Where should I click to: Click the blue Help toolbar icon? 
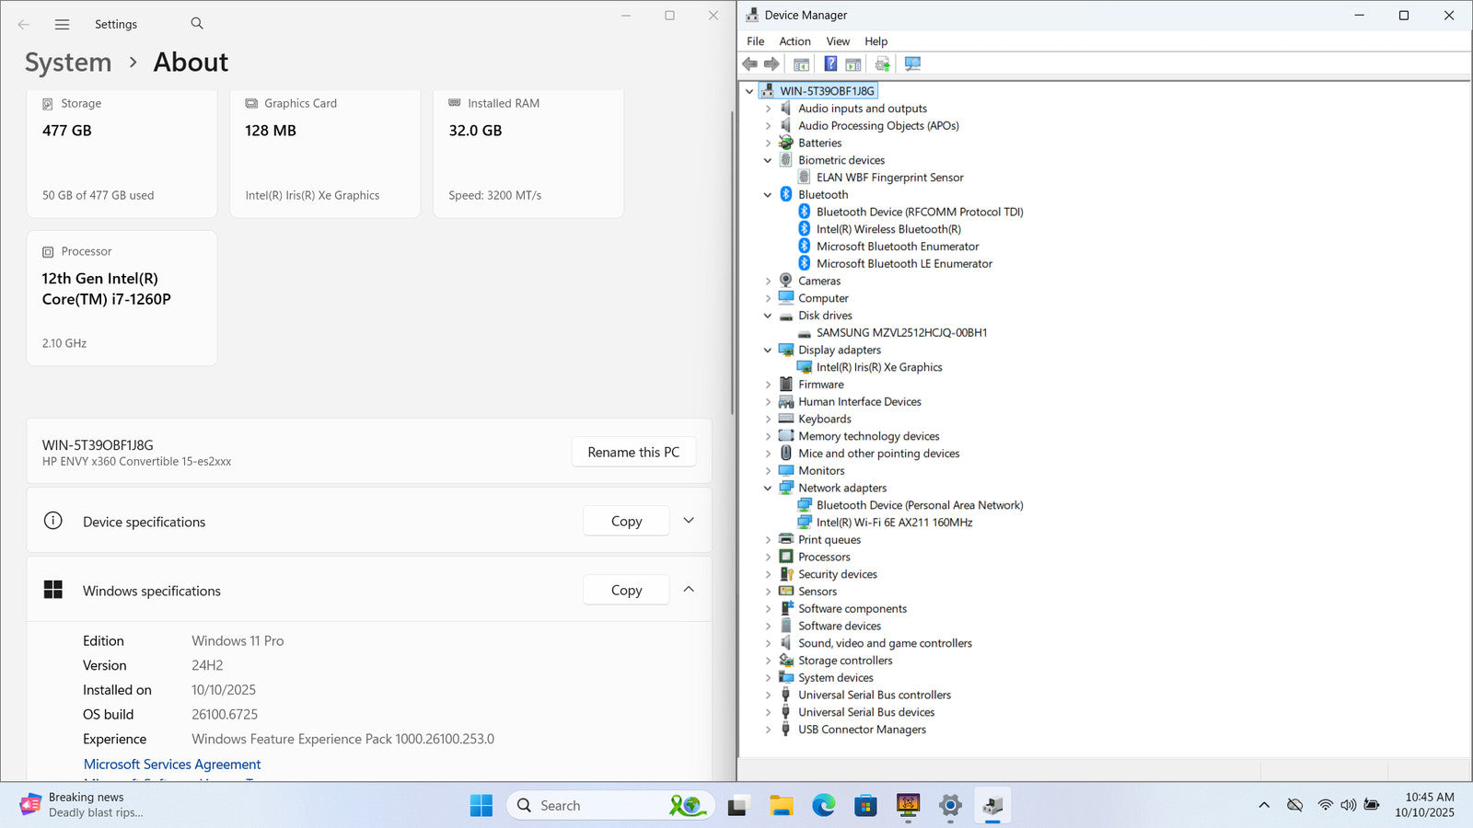[x=830, y=64]
